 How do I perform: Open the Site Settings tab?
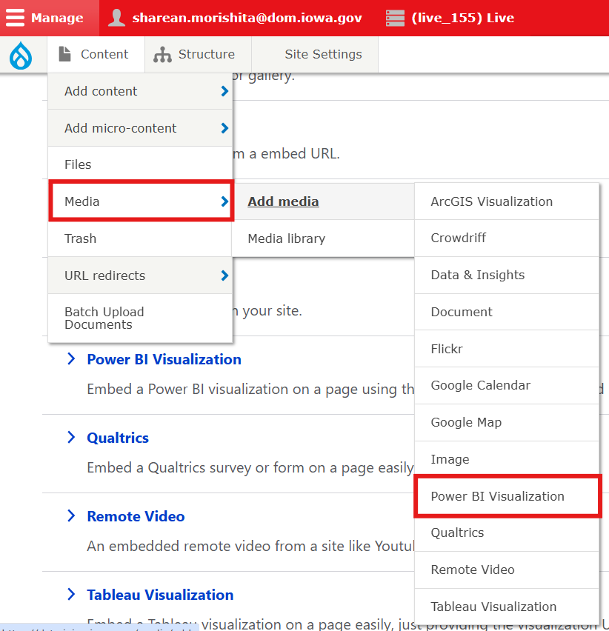pos(315,54)
